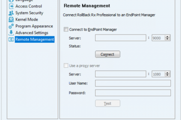181x120 pixels.
Task: Click the Connect button
Action: coord(108,54)
